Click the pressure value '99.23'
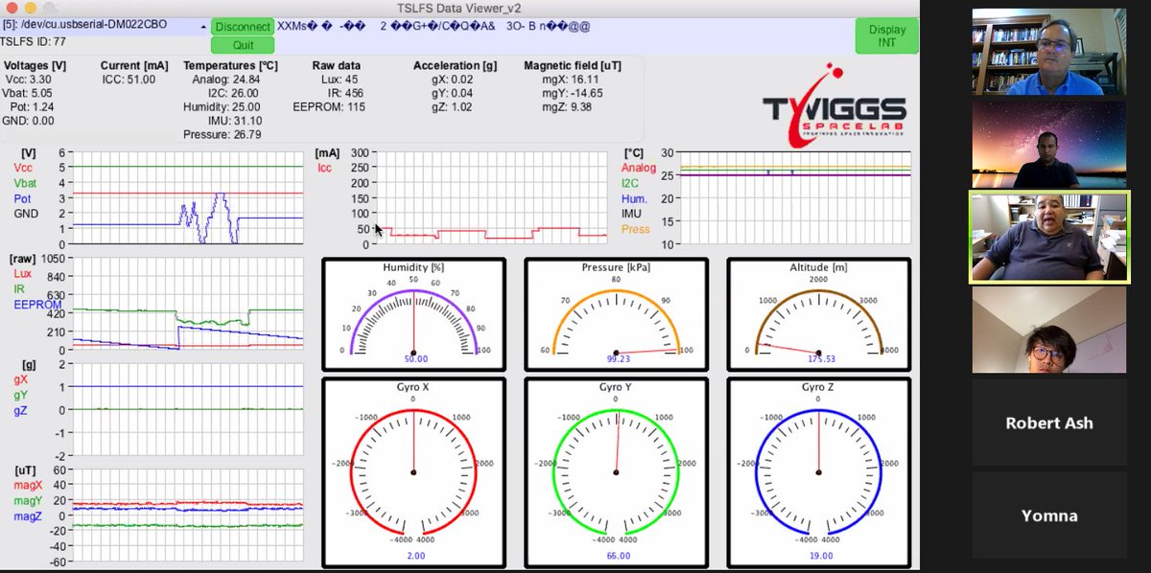This screenshot has width=1151, height=573. 616,358
